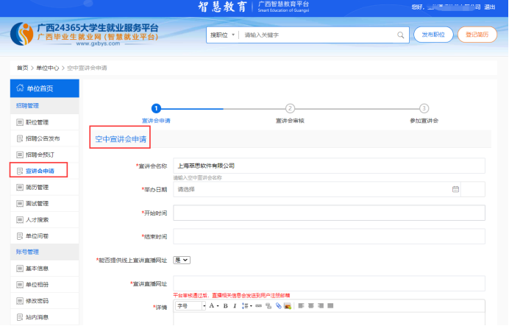
Task: Apply italic formatting in editor toolbar
Action: 235,306
